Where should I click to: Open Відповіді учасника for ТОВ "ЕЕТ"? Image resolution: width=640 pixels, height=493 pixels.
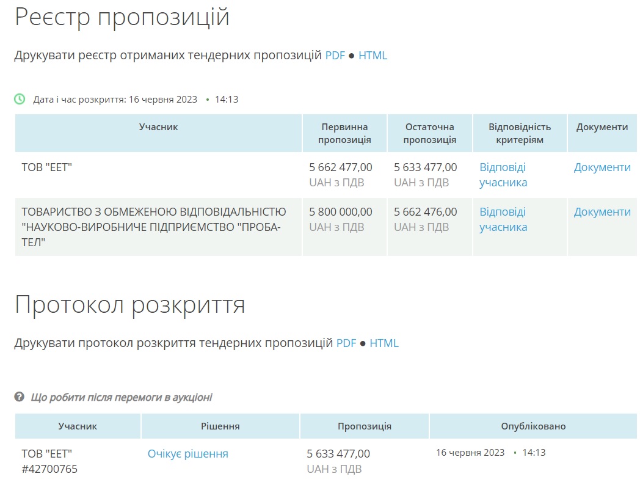pos(503,175)
